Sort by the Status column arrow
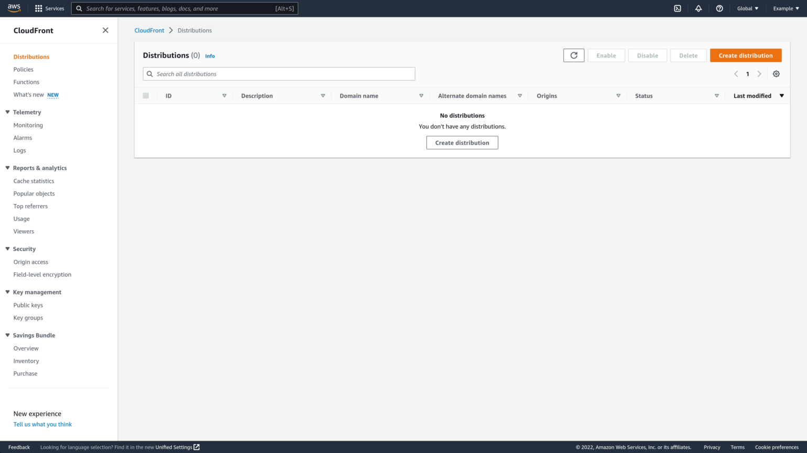 [x=717, y=96]
